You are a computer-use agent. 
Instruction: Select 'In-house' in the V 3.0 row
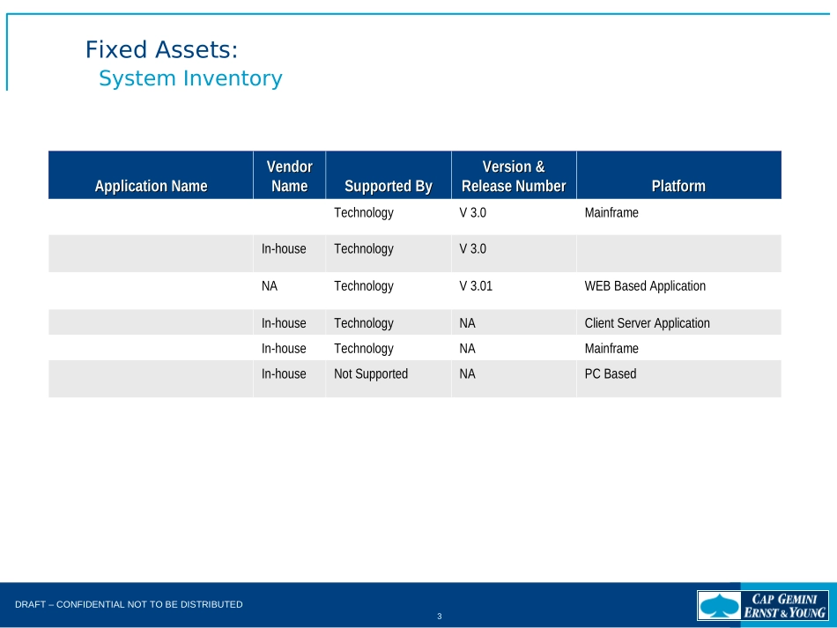tap(284, 248)
